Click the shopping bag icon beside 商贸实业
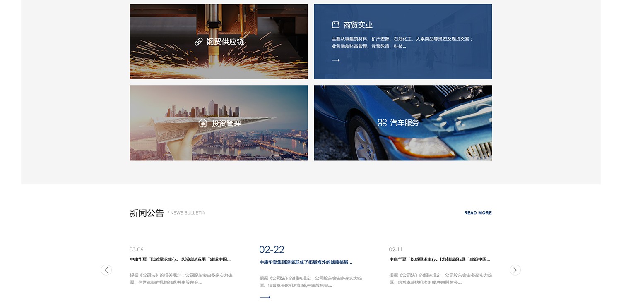Screen dimensions: 621x303 click(336, 25)
